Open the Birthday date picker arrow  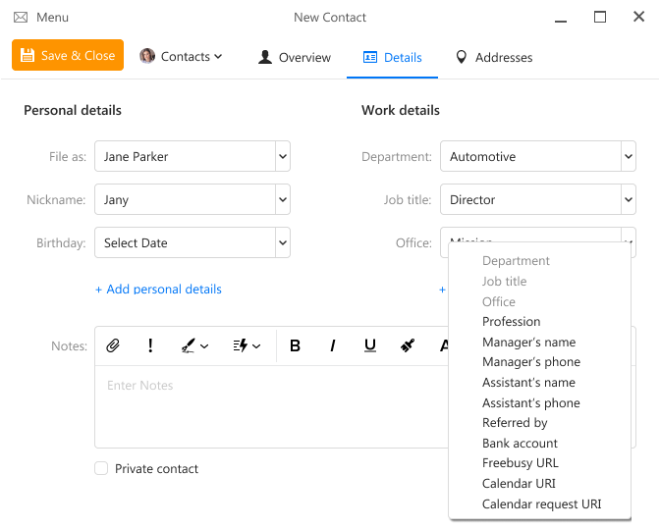pos(283,242)
